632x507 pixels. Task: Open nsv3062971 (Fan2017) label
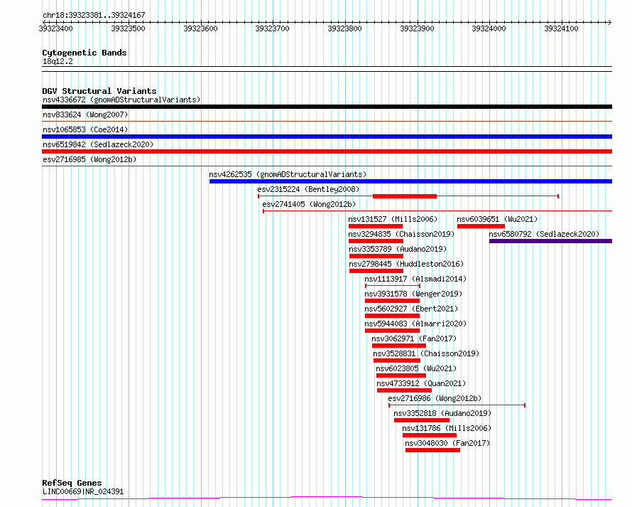(x=414, y=338)
